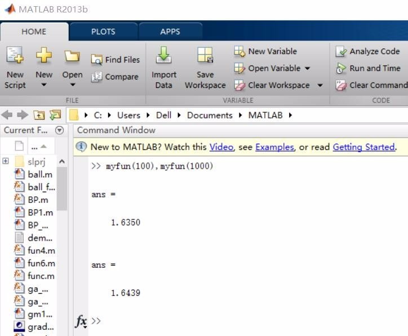408x336 pixels.
Task: Expand the Open Variable dropdown
Action: point(308,69)
